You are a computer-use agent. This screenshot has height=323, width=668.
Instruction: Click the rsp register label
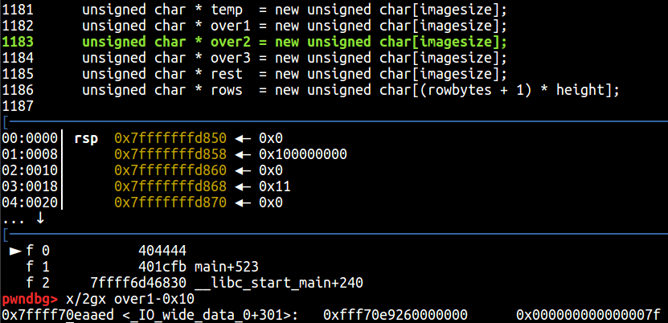coord(86,138)
